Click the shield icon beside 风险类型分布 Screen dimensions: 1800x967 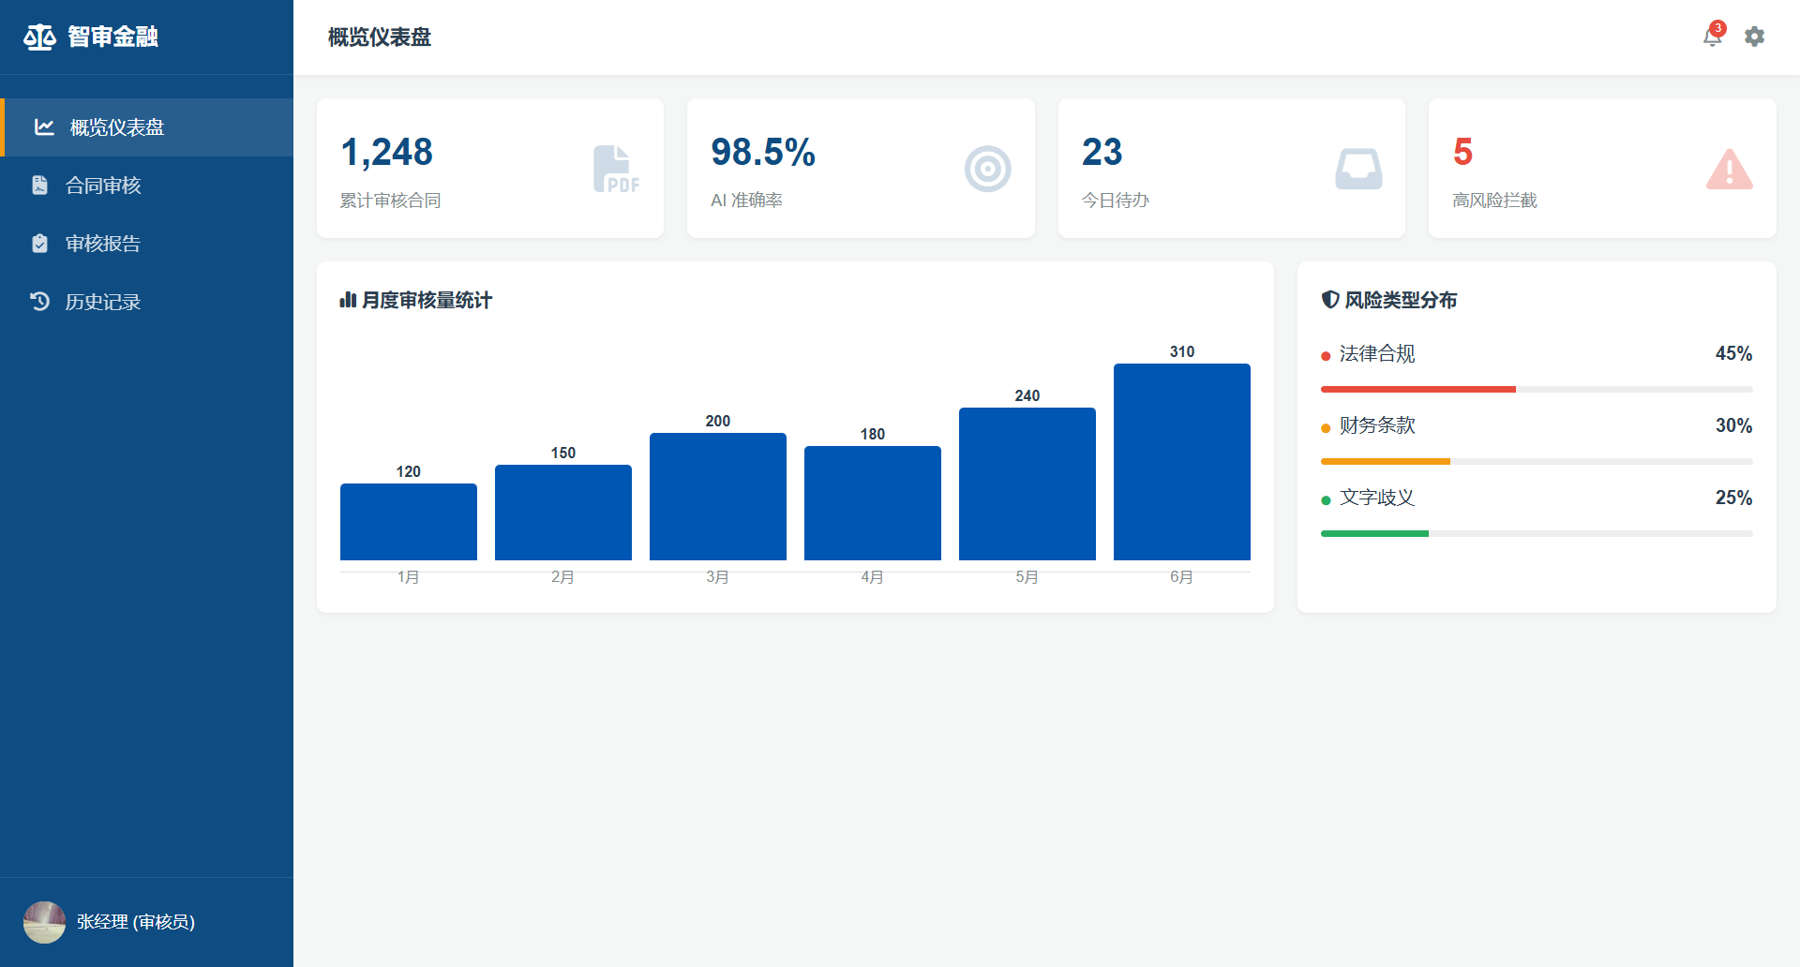point(1329,300)
